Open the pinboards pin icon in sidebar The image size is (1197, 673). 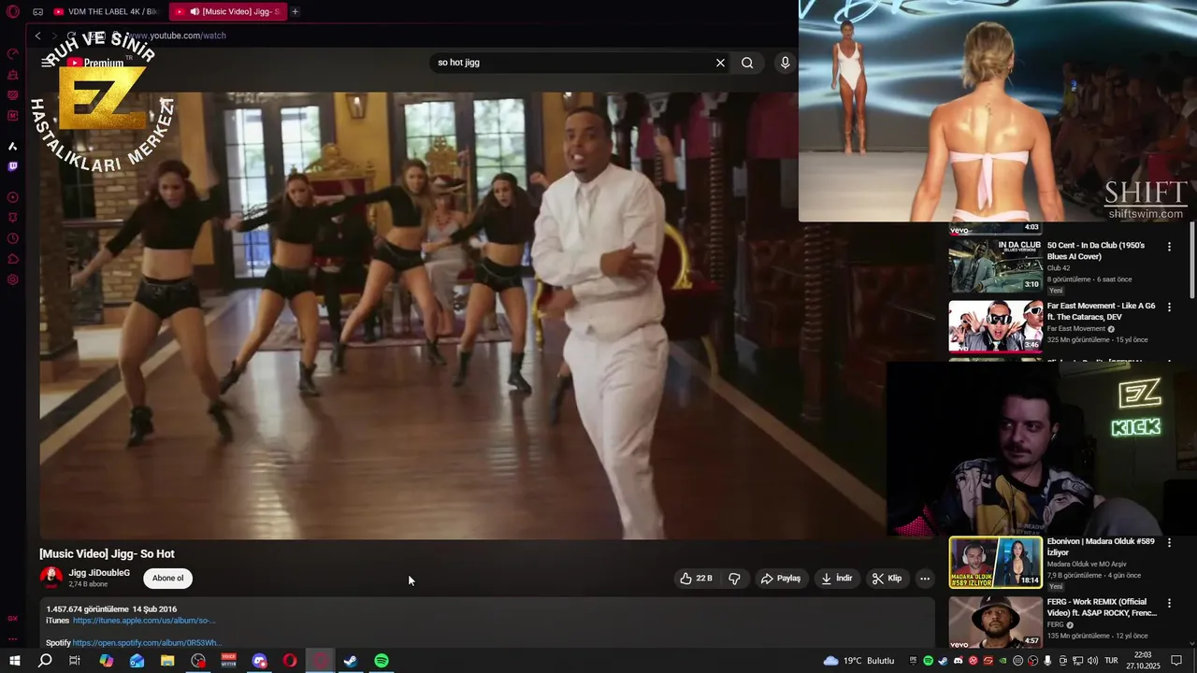(x=13, y=218)
